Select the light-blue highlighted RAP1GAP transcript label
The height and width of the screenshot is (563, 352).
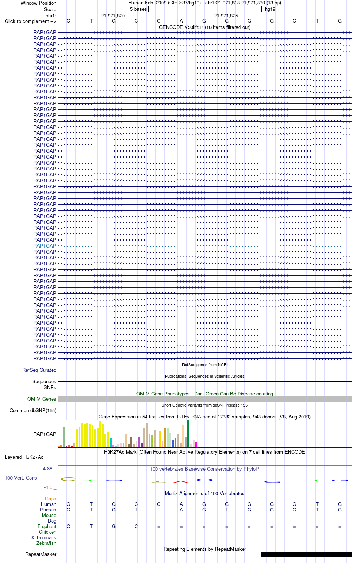pos(45,246)
